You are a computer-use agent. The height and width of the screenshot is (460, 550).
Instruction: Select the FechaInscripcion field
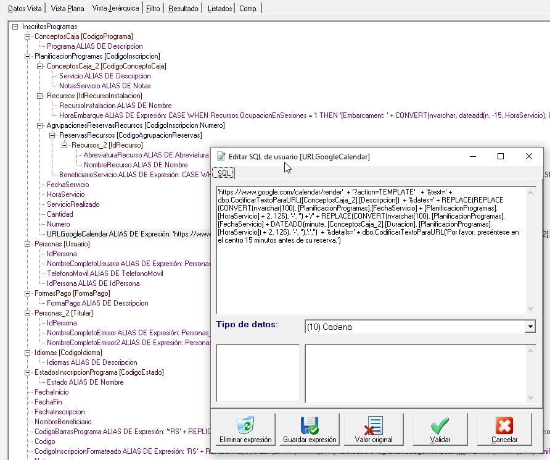pos(60,412)
